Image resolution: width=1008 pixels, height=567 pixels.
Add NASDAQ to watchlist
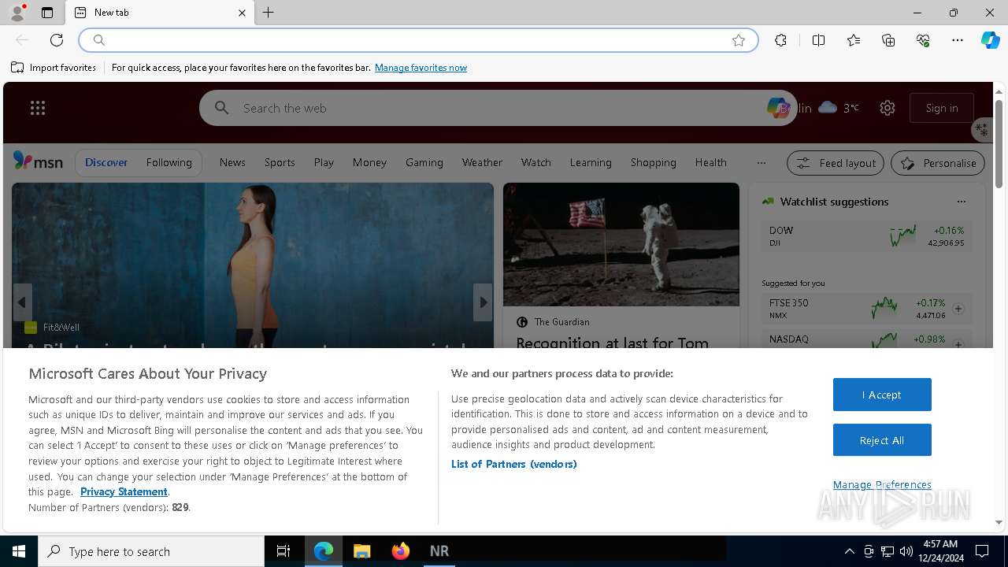958,344
